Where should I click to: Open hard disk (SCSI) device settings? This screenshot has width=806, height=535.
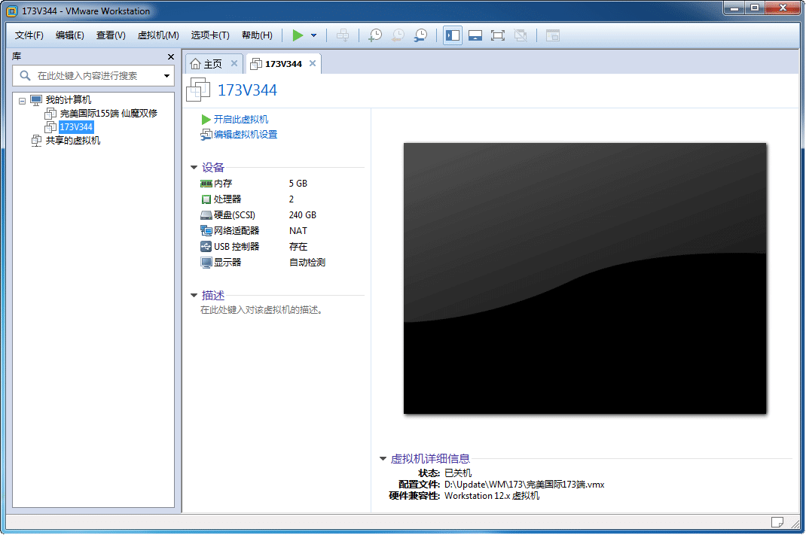232,215
